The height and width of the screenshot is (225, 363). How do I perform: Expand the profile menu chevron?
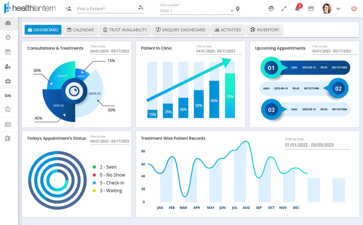[338, 9]
